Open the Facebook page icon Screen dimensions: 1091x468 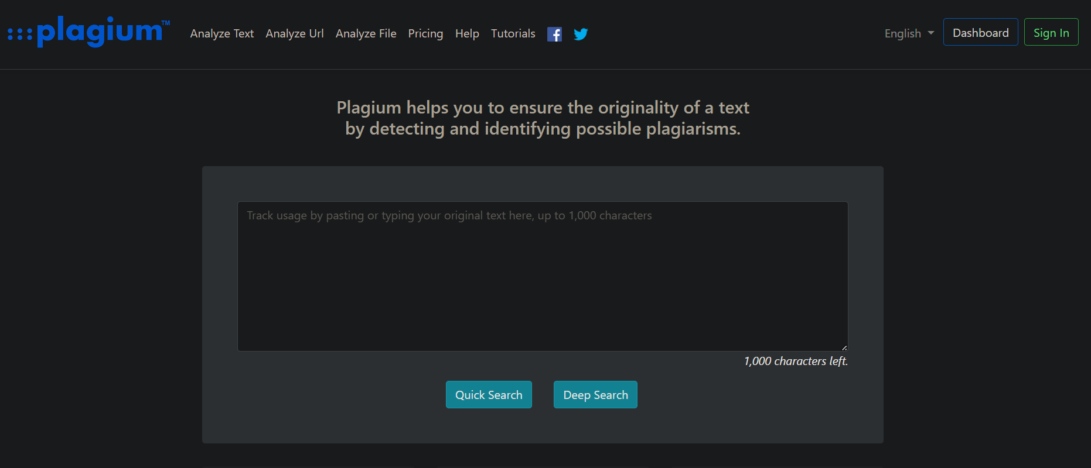coord(554,34)
